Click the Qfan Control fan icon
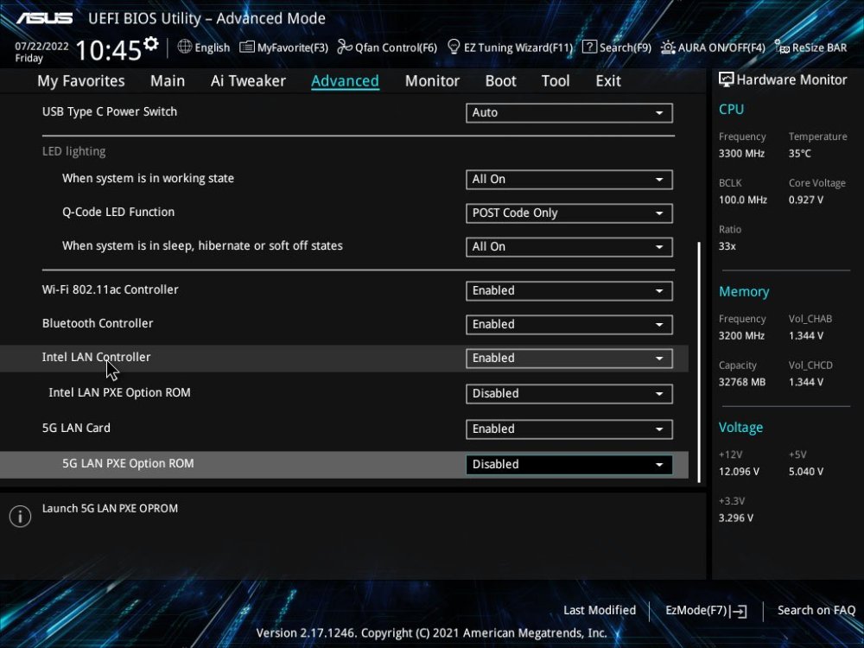 (x=345, y=47)
